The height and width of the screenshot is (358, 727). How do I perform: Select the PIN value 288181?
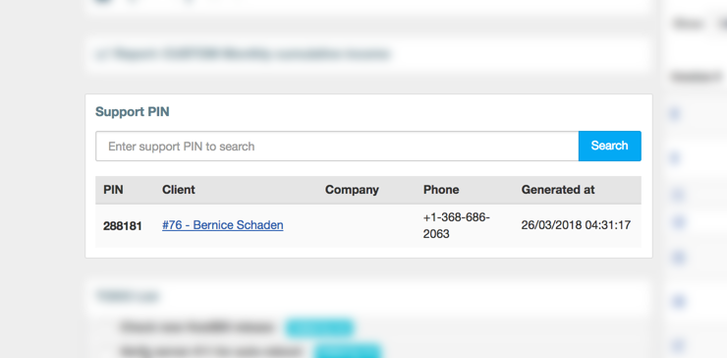123,226
